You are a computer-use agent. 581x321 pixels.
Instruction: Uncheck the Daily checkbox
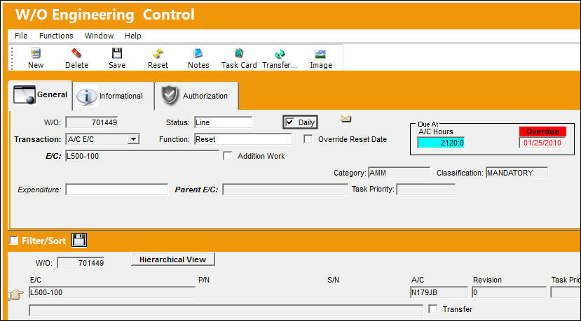point(289,122)
